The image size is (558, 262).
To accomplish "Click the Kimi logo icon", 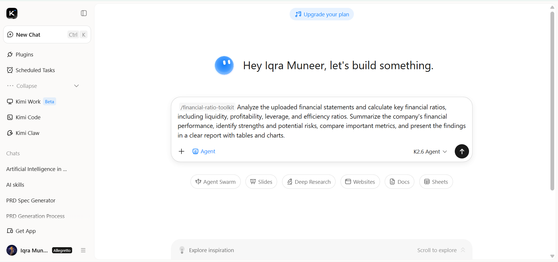I will (x=12, y=13).
